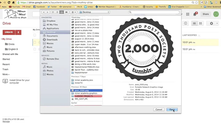Select Desktop in Favorites sidebar
The height and width of the screenshot is (124, 221).
pyautogui.click(x=55, y=32)
